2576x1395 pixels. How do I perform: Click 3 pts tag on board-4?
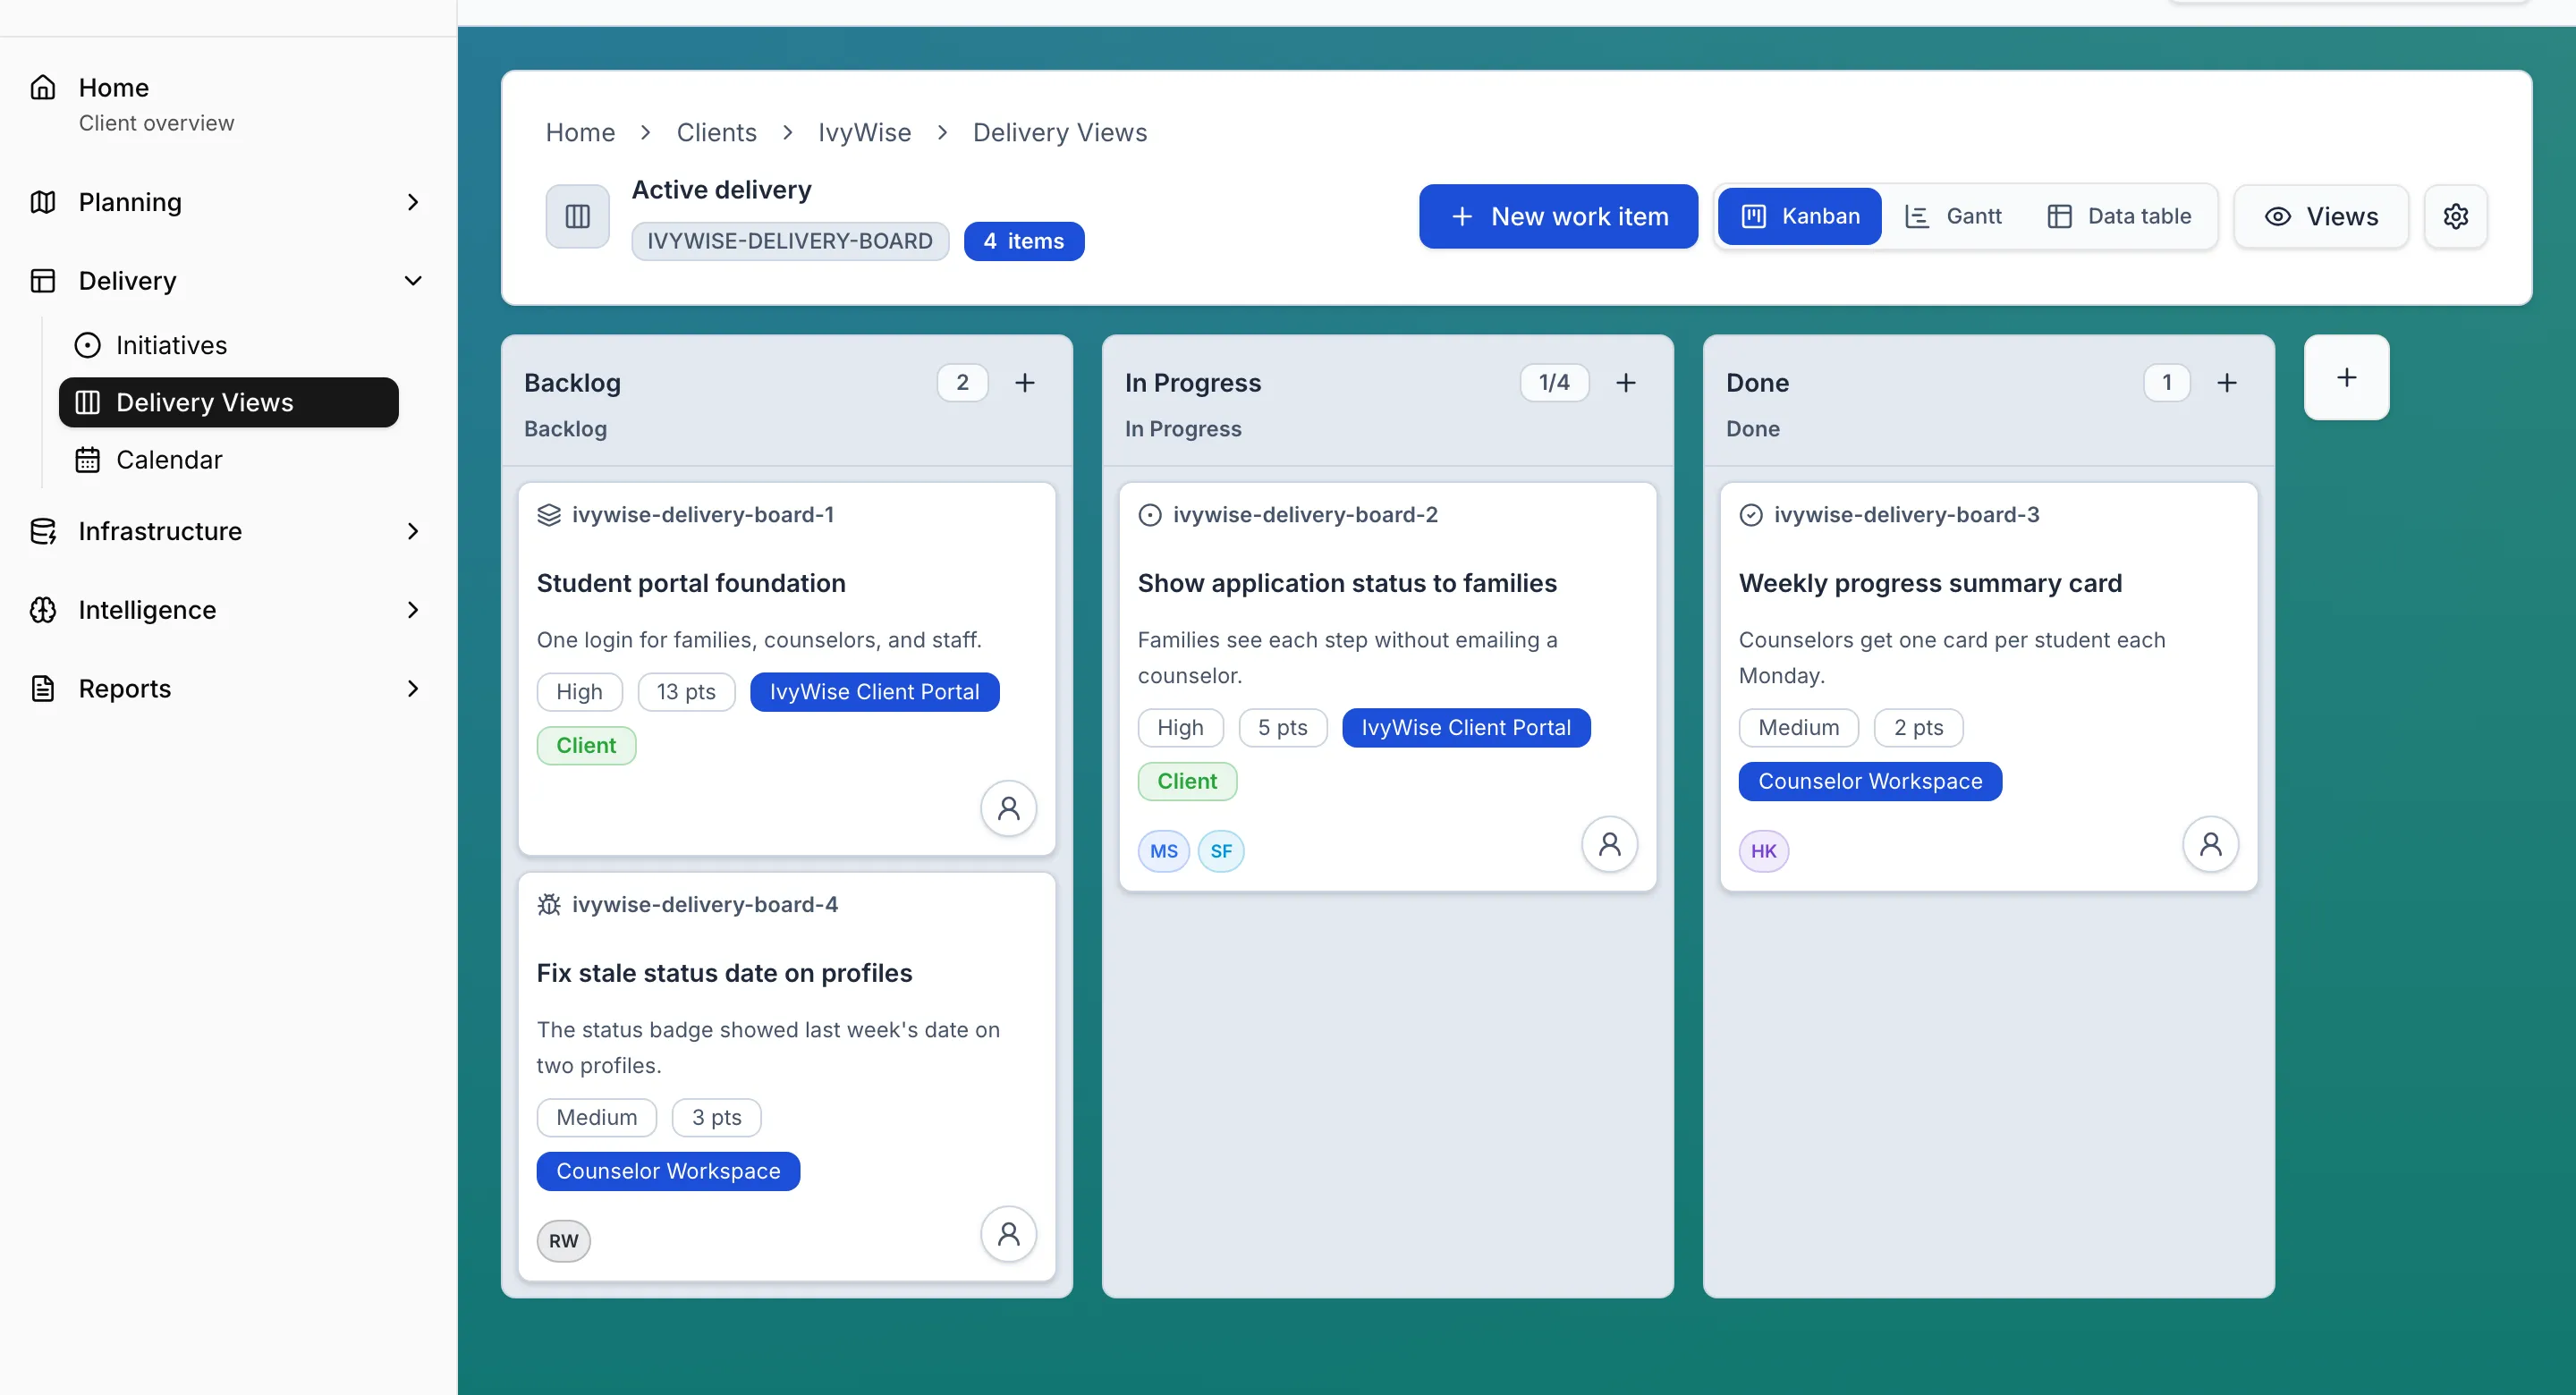click(x=717, y=1118)
